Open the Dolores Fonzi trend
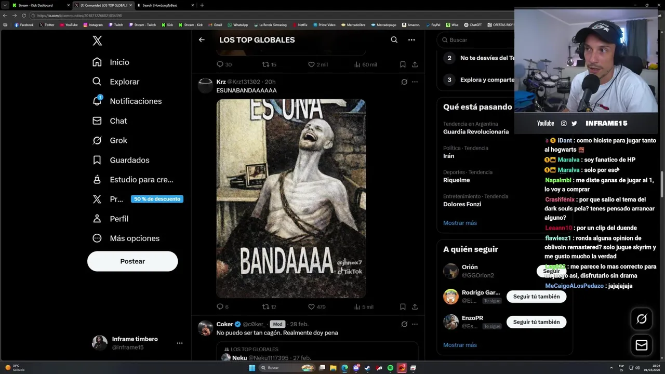Screen dimensions: 665x374 [x=462, y=204]
